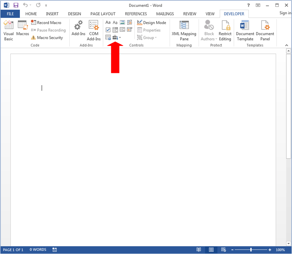Insert Plain Text content control
The height and width of the screenshot is (254, 292).
pos(115,22)
